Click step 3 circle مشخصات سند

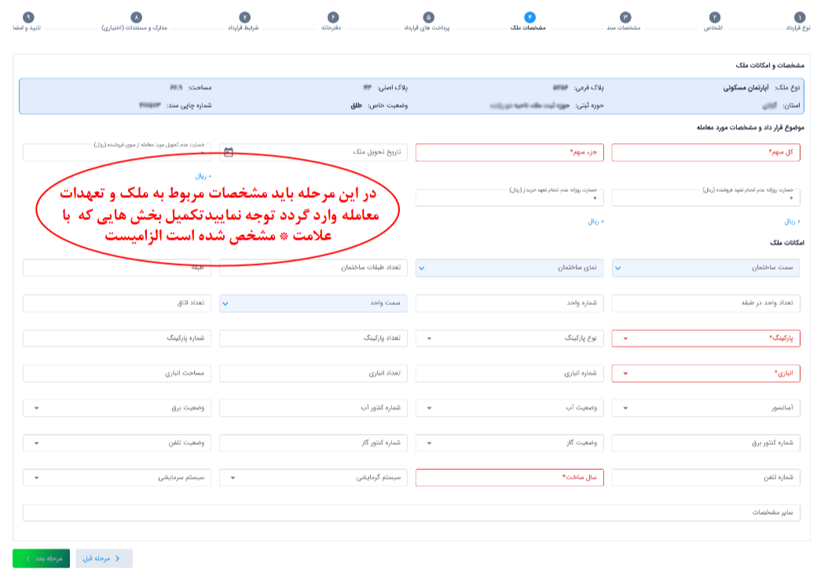pyautogui.click(x=625, y=17)
